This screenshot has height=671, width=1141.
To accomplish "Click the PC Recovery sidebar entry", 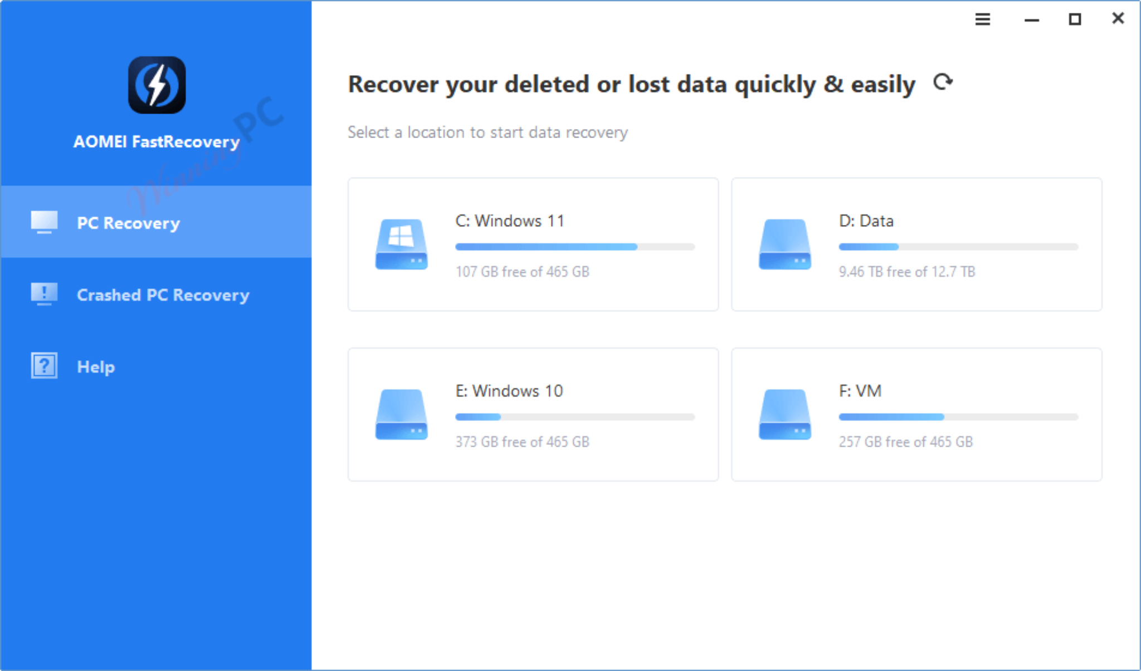I will (x=129, y=223).
